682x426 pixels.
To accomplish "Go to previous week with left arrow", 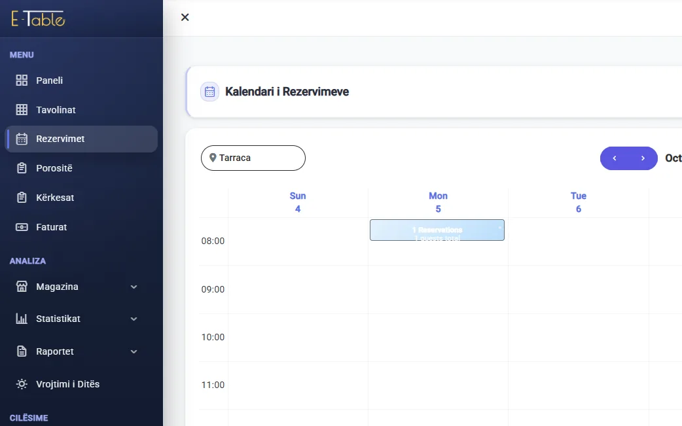I will click(615, 158).
